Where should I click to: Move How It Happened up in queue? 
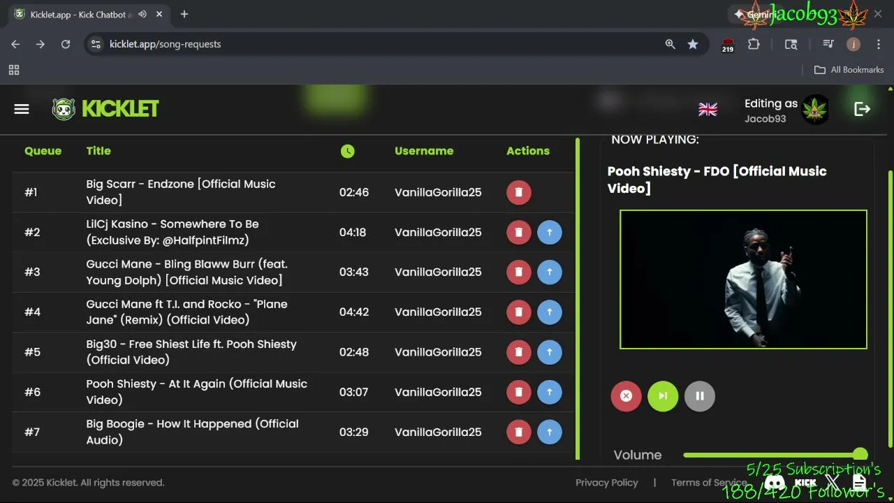[x=550, y=432]
